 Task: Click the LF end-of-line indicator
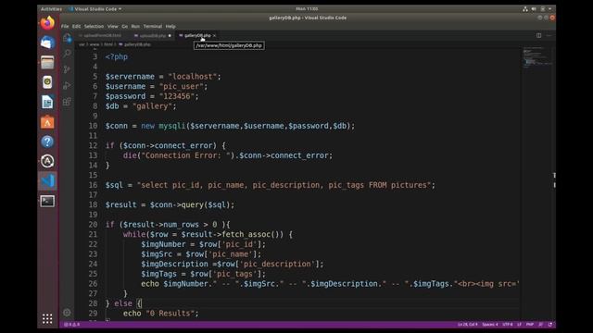pos(519,325)
